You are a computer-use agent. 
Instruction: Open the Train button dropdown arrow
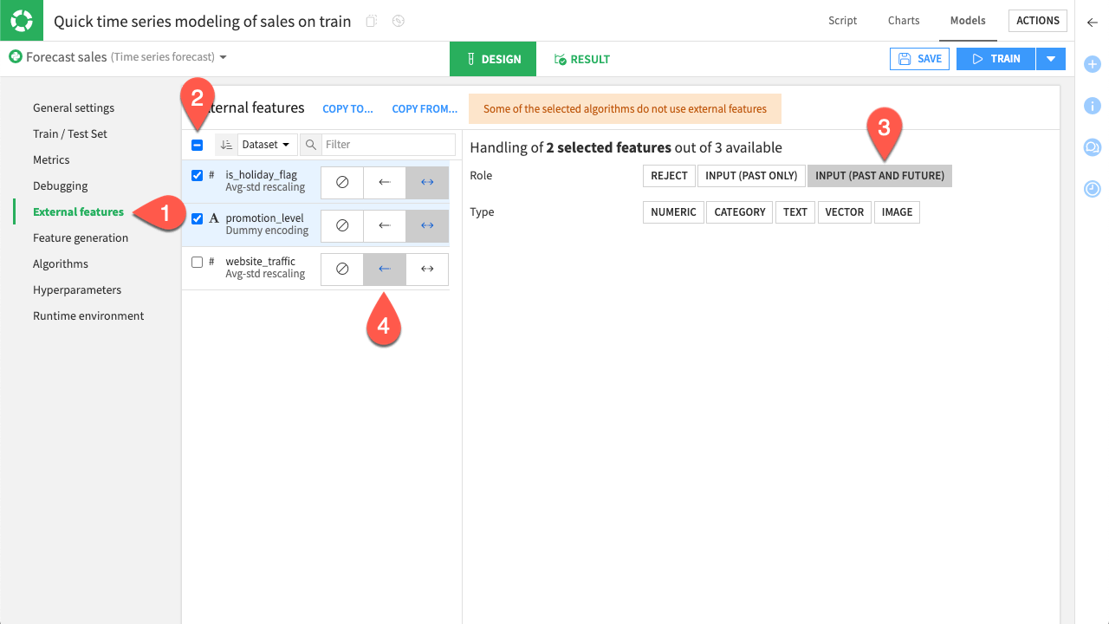1050,58
